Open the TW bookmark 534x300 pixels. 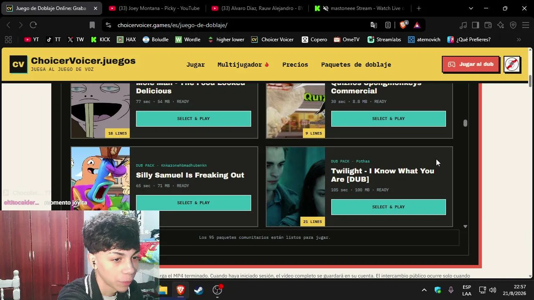pyautogui.click(x=76, y=40)
